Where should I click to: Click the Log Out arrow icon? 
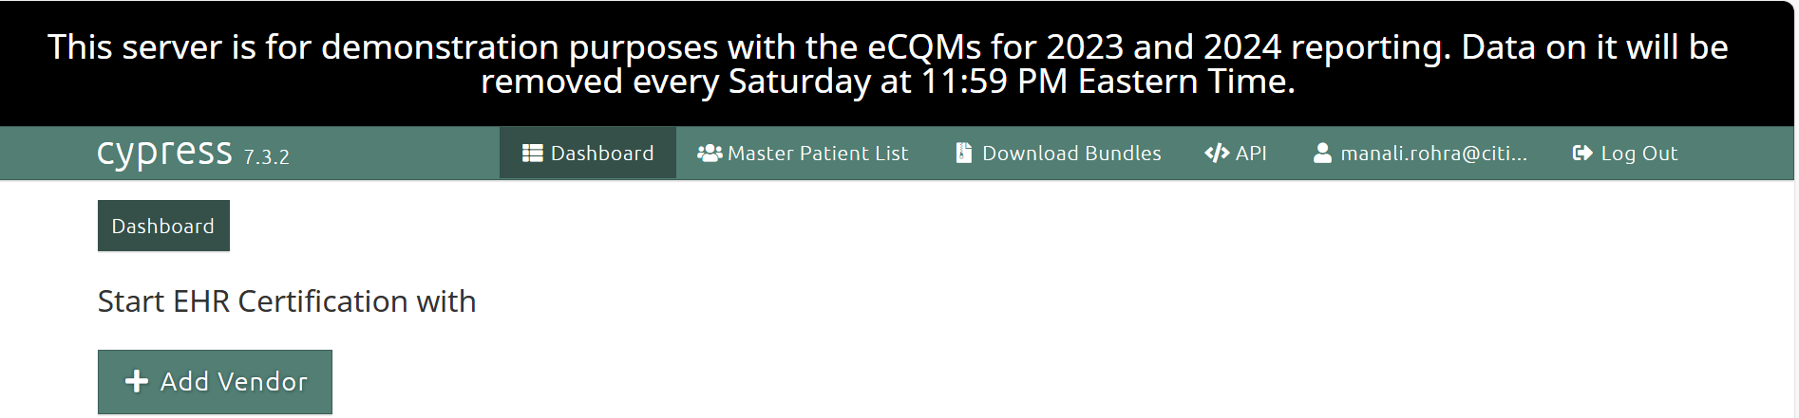click(1582, 154)
